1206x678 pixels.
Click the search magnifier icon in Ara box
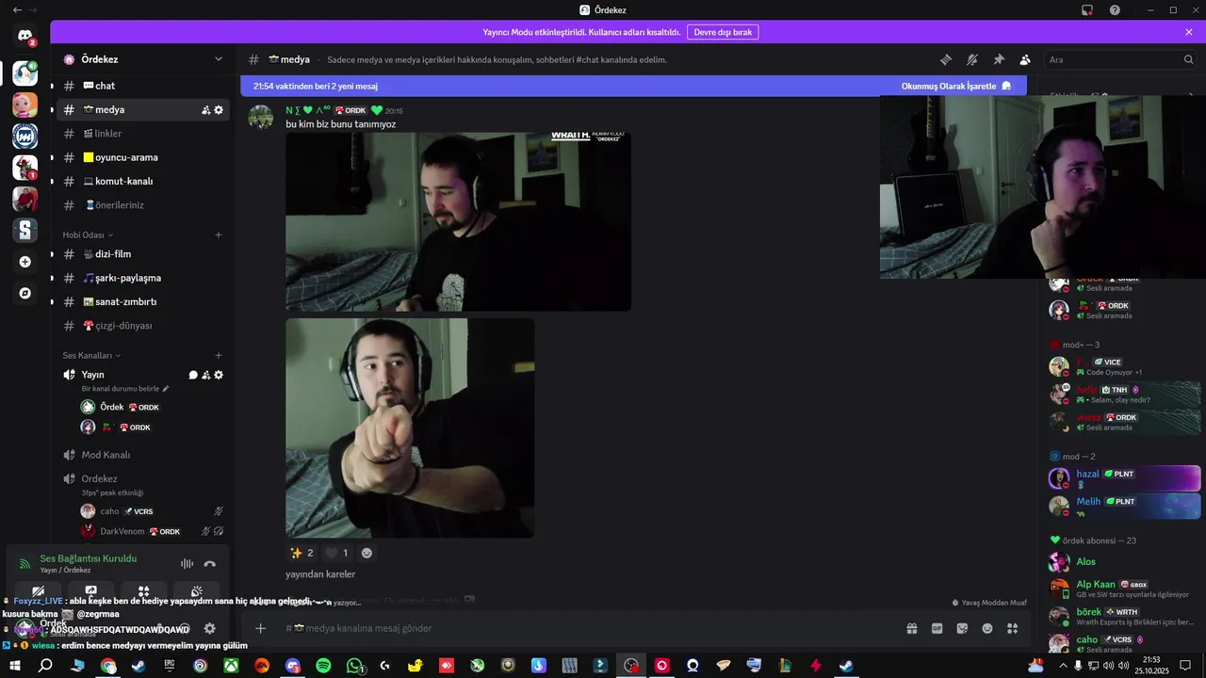pyautogui.click(x=1188, y=59)
